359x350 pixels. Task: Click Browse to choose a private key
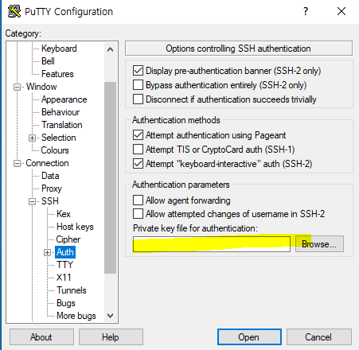(319, 244)
